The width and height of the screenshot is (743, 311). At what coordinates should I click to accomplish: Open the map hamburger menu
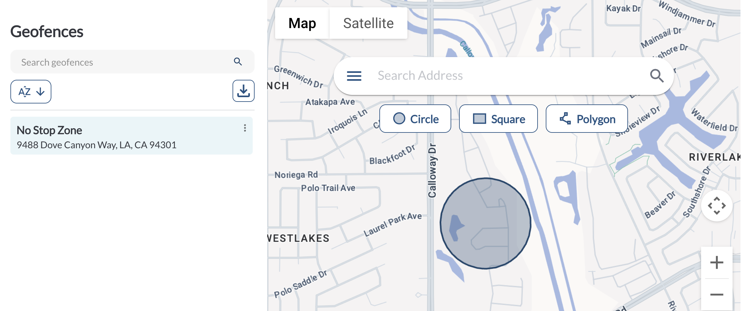354,76
